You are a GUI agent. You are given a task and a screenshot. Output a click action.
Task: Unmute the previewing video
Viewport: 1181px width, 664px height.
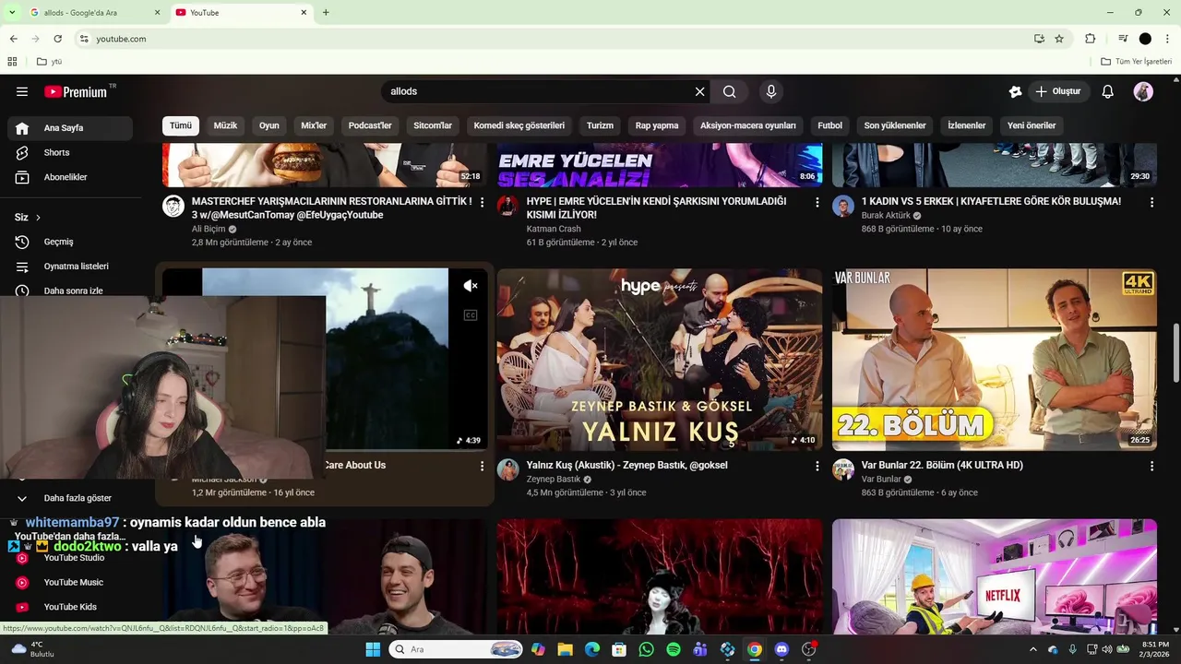pyautogui.click(x=471, y=286)
